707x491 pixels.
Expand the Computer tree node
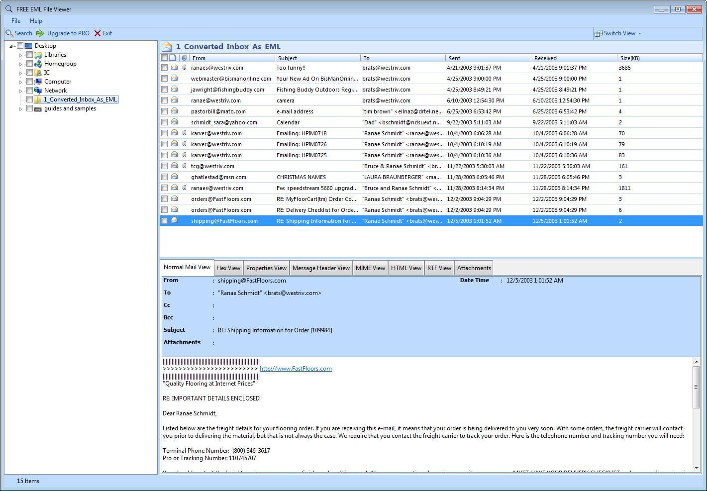coord(21,82)
